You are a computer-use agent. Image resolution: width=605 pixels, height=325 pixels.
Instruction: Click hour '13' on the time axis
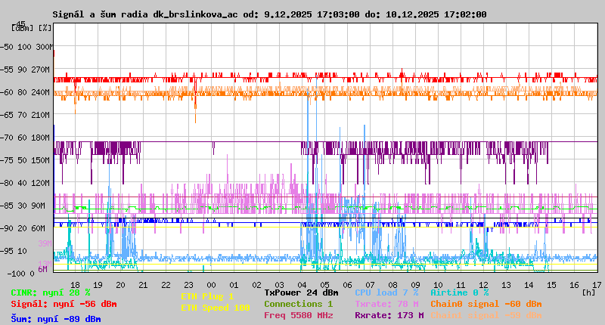[x=506, y=285]
